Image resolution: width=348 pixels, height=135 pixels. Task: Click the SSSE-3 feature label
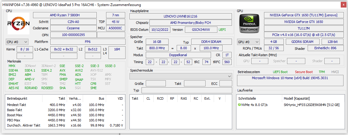click(110, 66)
